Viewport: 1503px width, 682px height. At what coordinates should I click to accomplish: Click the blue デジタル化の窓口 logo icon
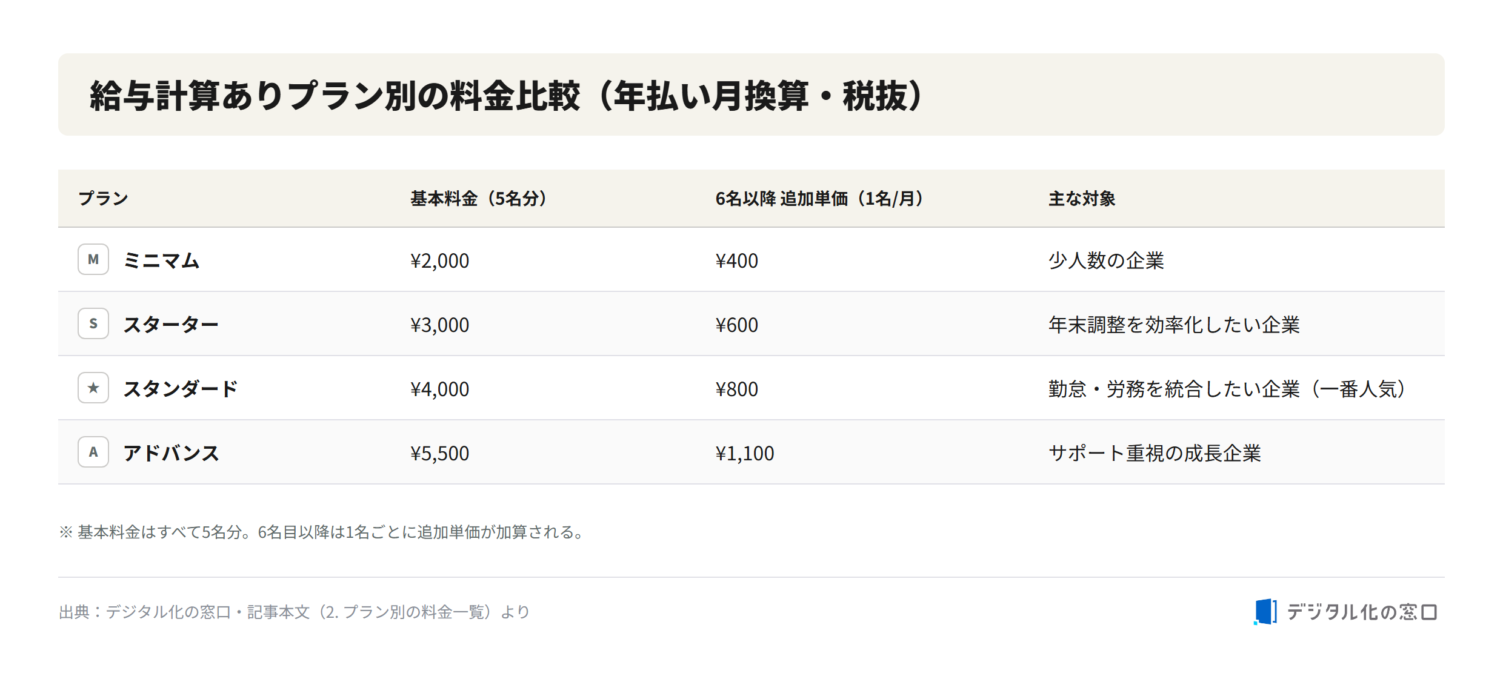1265,612
